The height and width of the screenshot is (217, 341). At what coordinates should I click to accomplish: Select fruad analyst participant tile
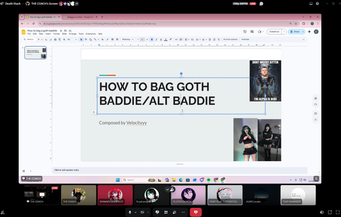pos(152,195)
